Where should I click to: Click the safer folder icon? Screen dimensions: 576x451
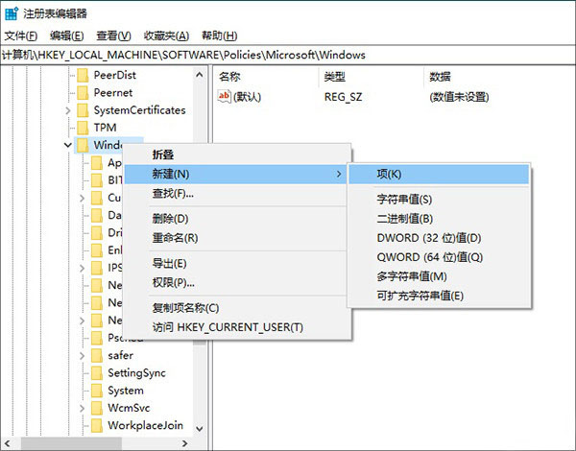point(96,355)
